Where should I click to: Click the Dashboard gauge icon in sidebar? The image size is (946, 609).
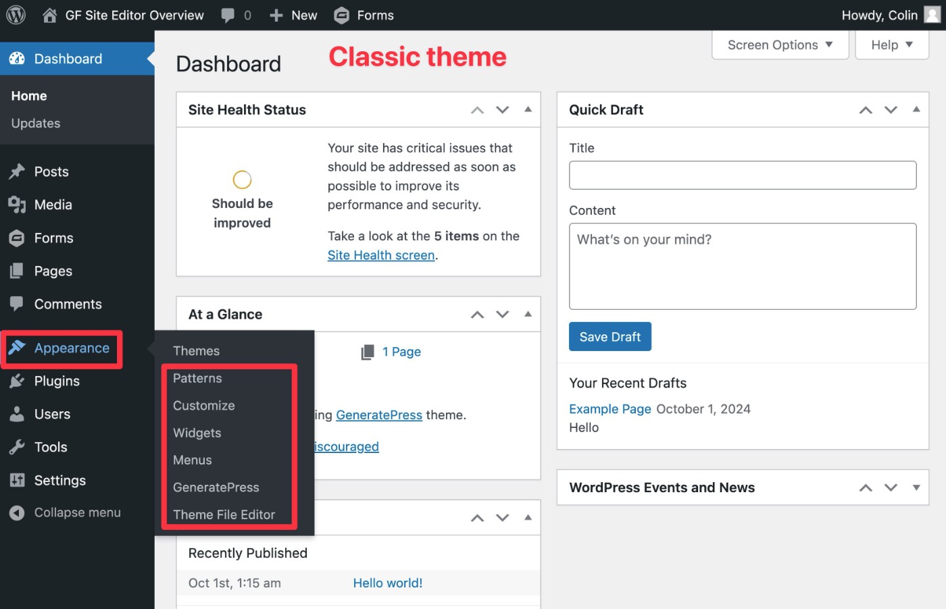click(17, 59)
